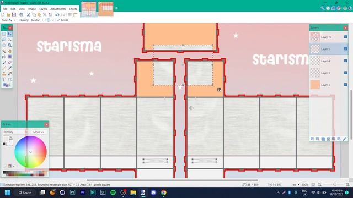
Task: Select the Eraser tool
Action: 9,62
